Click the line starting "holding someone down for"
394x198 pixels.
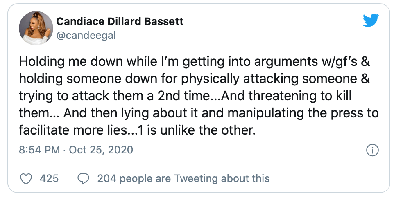tap(195, 79)
